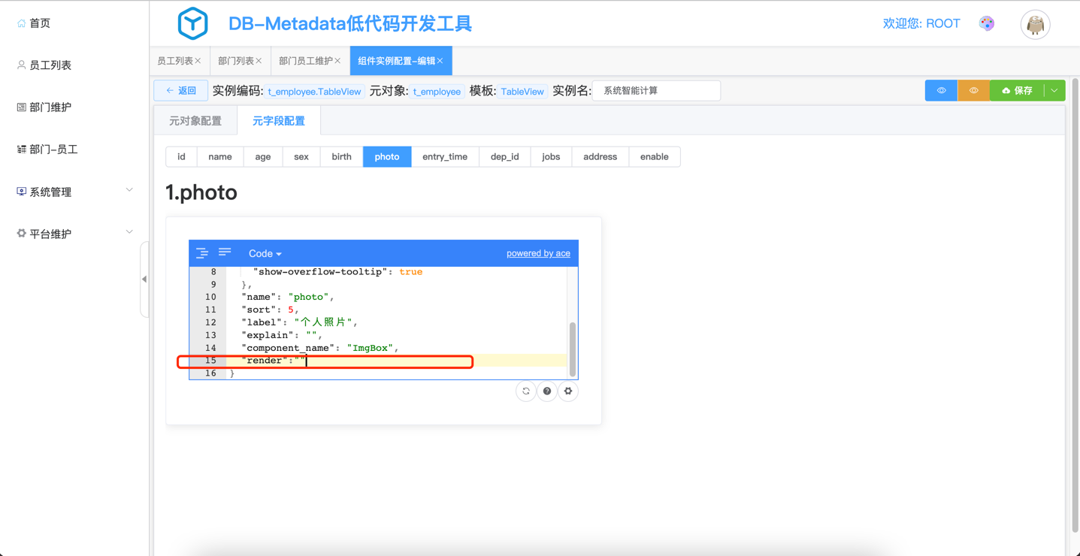1080x556 pixels.
Task: Click the color palette theme icon
Action: pos(987,24)
